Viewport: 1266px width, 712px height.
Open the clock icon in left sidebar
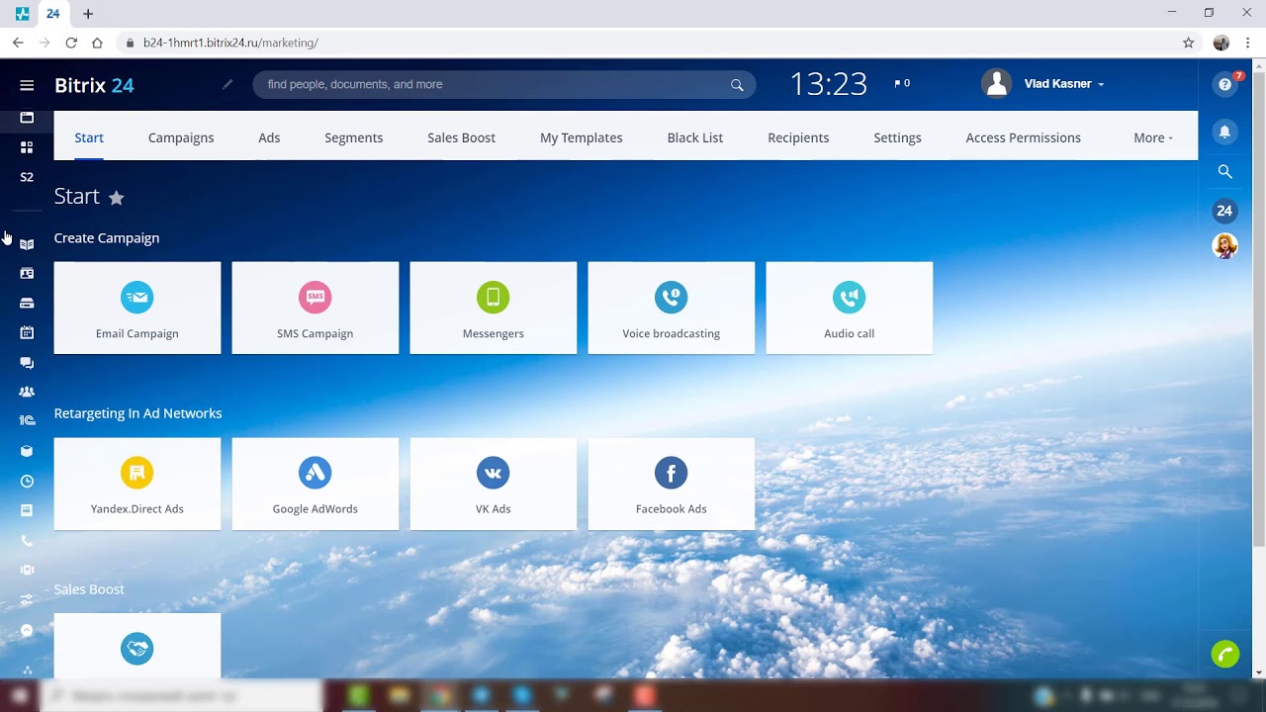click(x=27, y=482)
